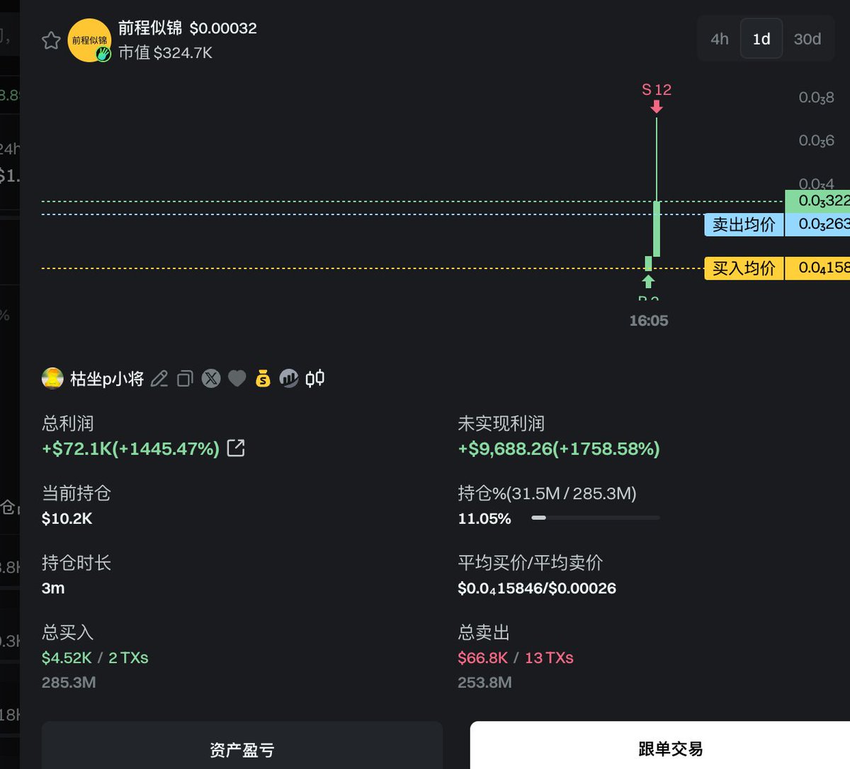Copy the wallet address with copy icon
850x769 pixels.
click(x=185, y=379)
